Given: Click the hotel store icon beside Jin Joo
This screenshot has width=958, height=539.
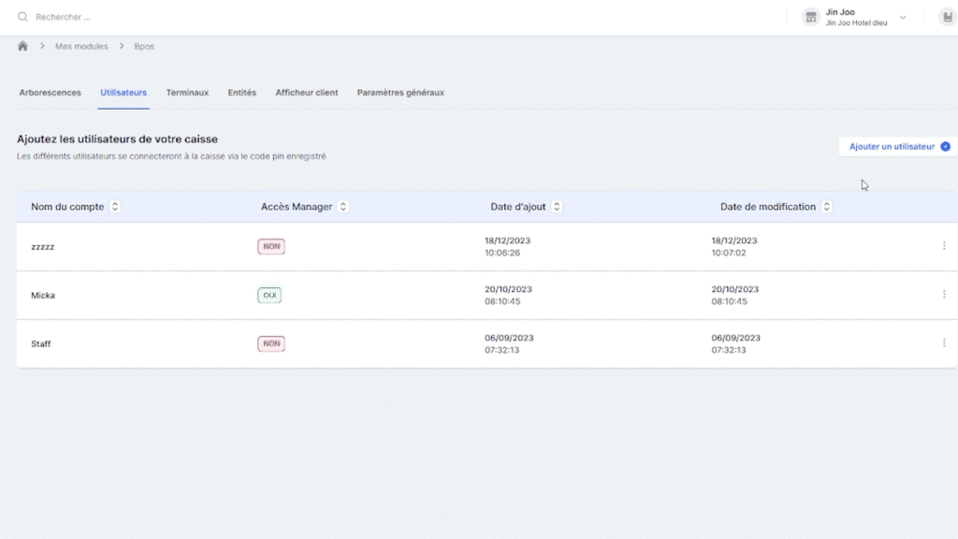Looking at the screenshot, I should (x=811, y=17).
